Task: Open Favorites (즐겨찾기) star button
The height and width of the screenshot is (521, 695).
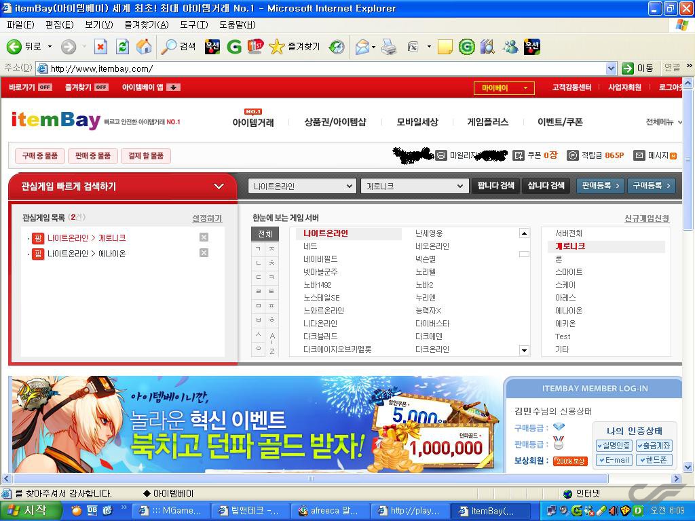Action: [x=295, y=47]
